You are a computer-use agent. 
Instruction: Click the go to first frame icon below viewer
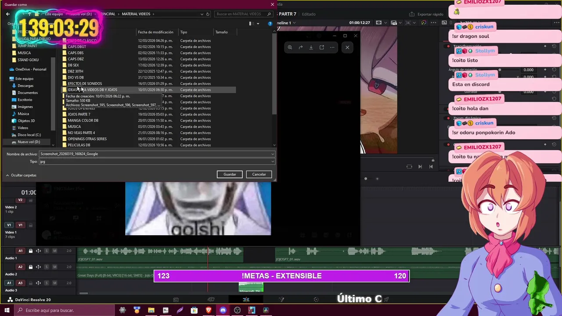431,166
